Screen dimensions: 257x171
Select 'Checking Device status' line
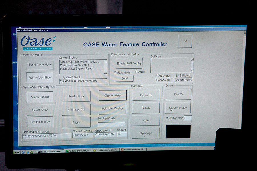76,65
